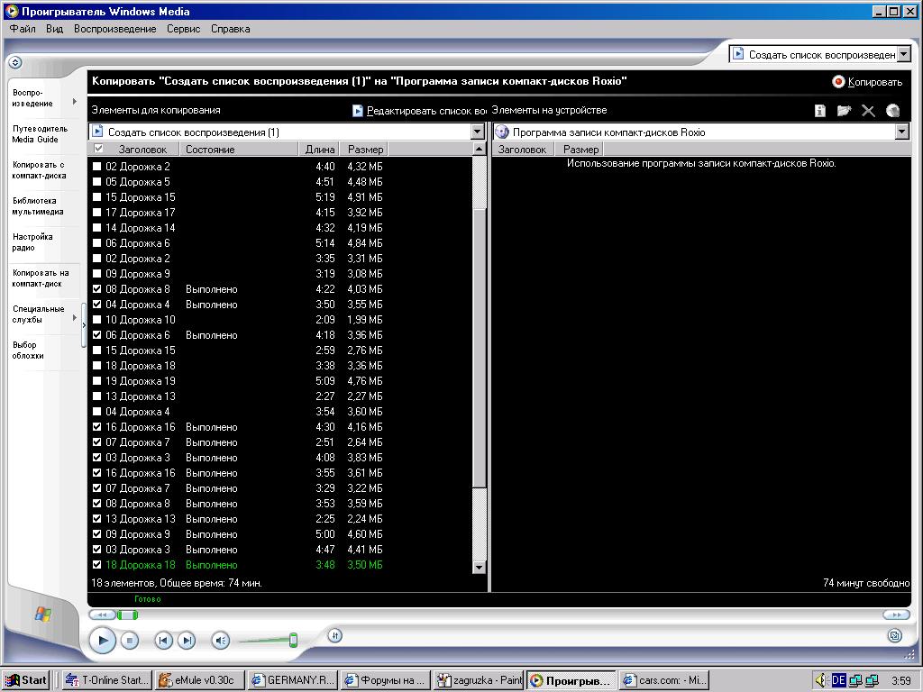Screen dimensions: 923x692
Task: Uncheck the 13 Дорожка 13 Выполнено checkbox
Action: [97, 518]
